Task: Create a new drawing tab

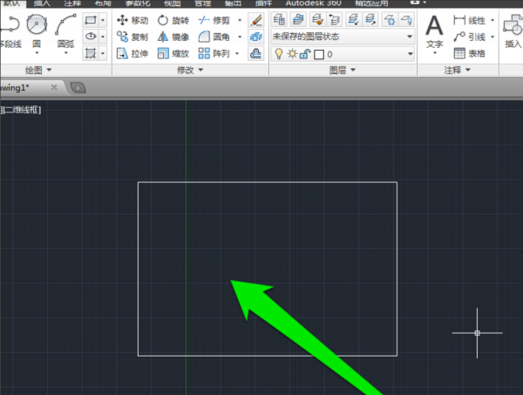Action: [x=78, y=88]
